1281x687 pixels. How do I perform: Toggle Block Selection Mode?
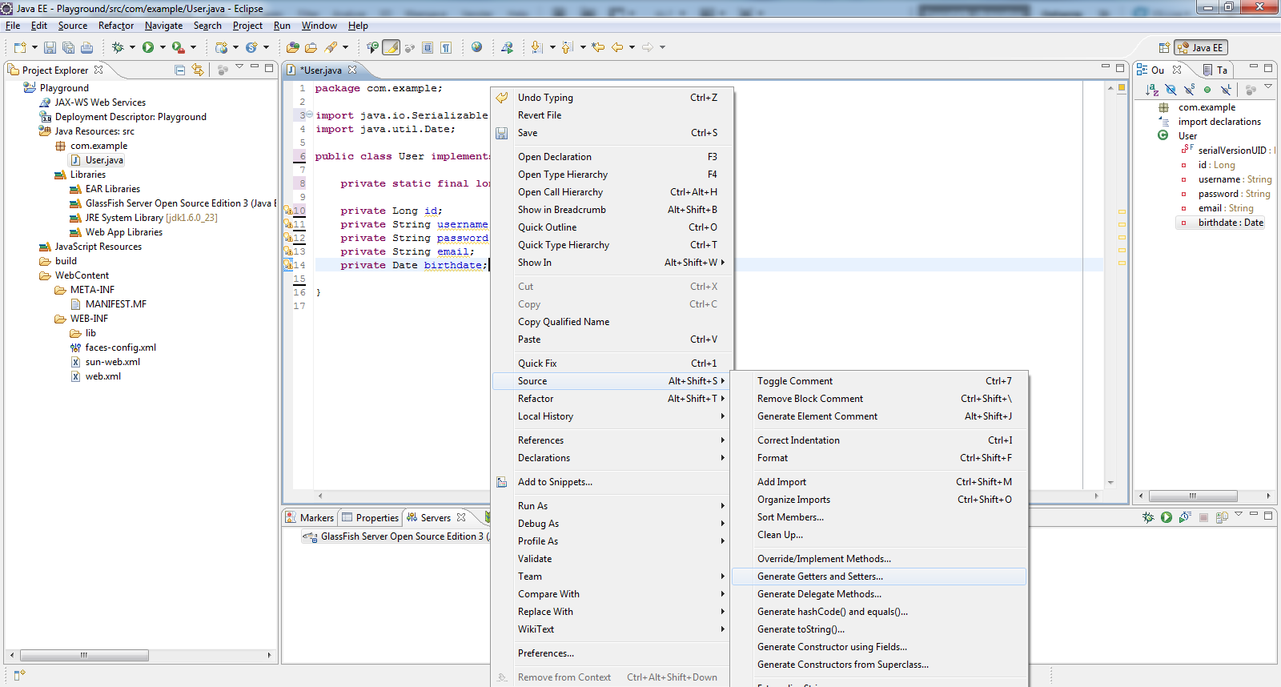427,47
